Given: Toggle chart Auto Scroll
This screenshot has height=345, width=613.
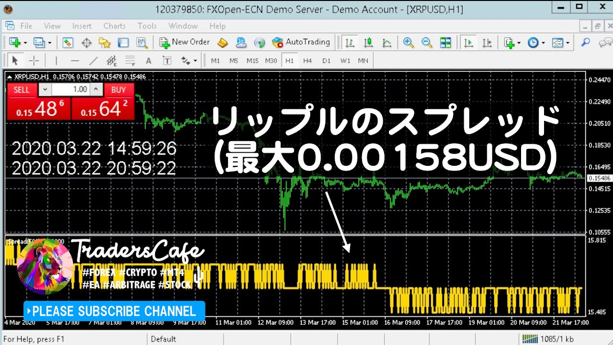Looking at the screenshot, I should coord(468,43).
